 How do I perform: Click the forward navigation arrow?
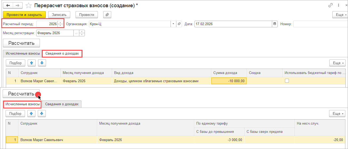17,5
